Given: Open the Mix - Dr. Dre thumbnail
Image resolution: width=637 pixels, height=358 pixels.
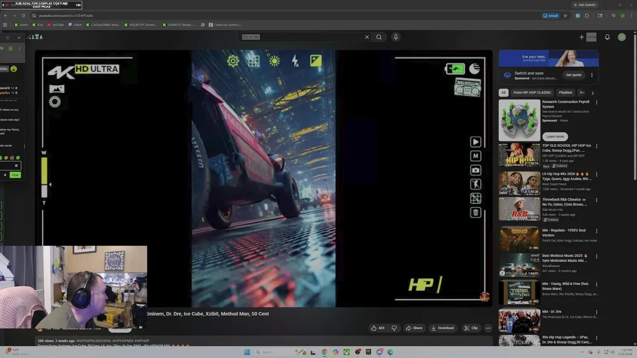Looking at the screenshot, I should tap(519, 320).
